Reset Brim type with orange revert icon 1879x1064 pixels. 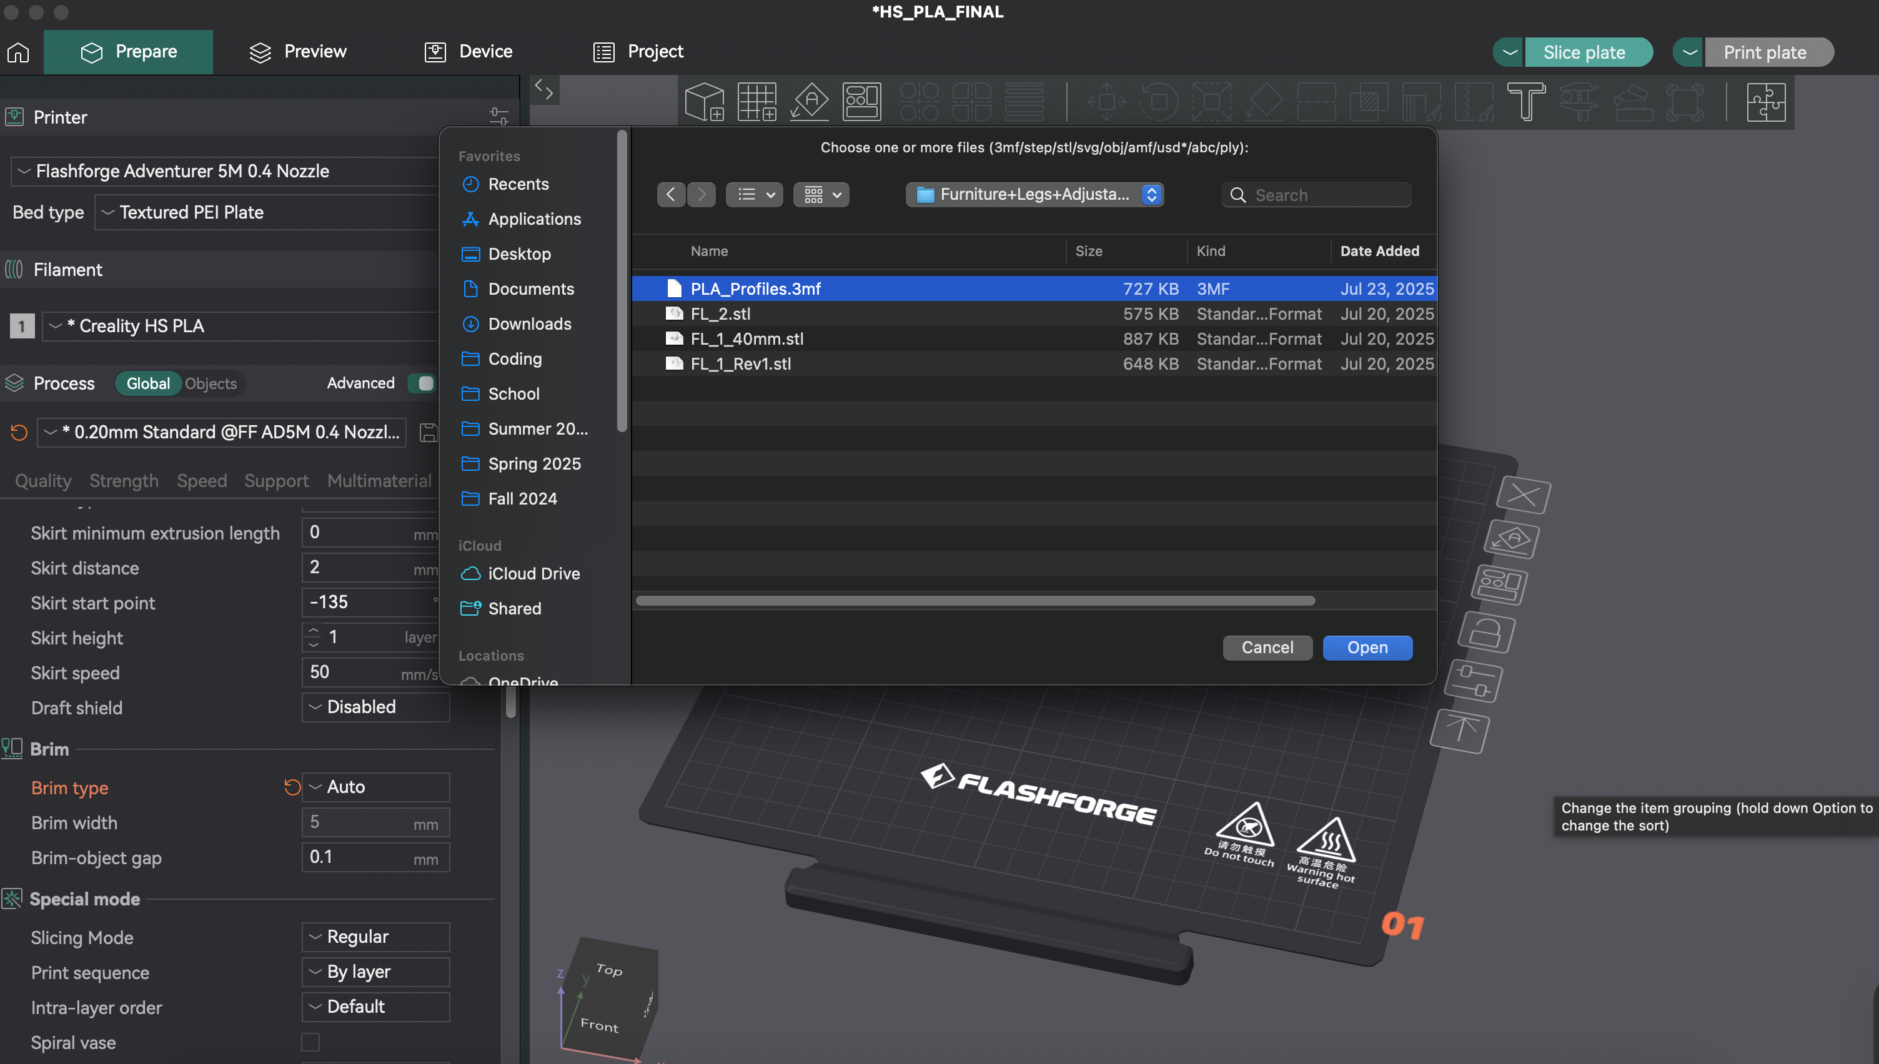pyautogui.click(x=292, y=787)
